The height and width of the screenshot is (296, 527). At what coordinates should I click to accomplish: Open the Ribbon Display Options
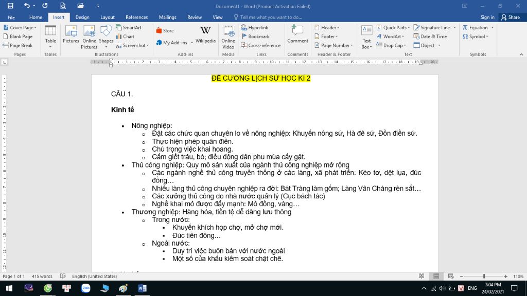click(x=465, y=6)
